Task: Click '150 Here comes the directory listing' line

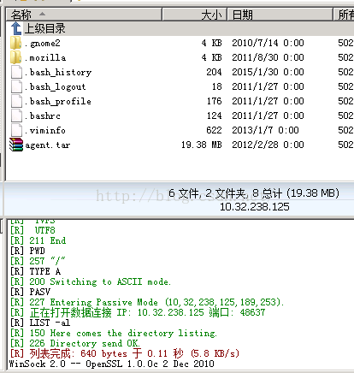Action: point(114,333)
